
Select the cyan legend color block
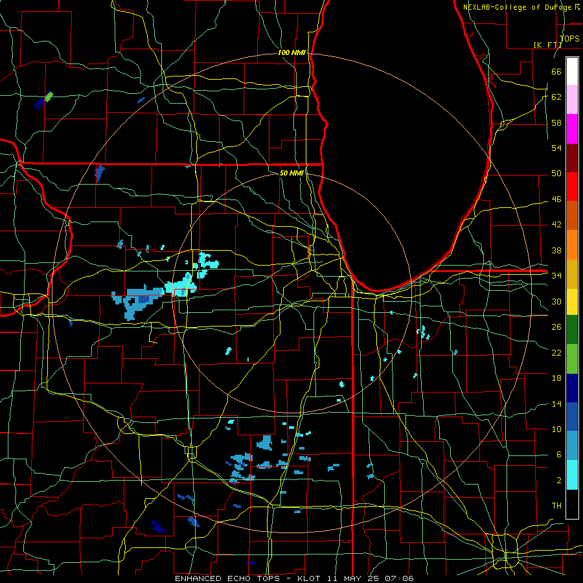(x=572, y=475)
